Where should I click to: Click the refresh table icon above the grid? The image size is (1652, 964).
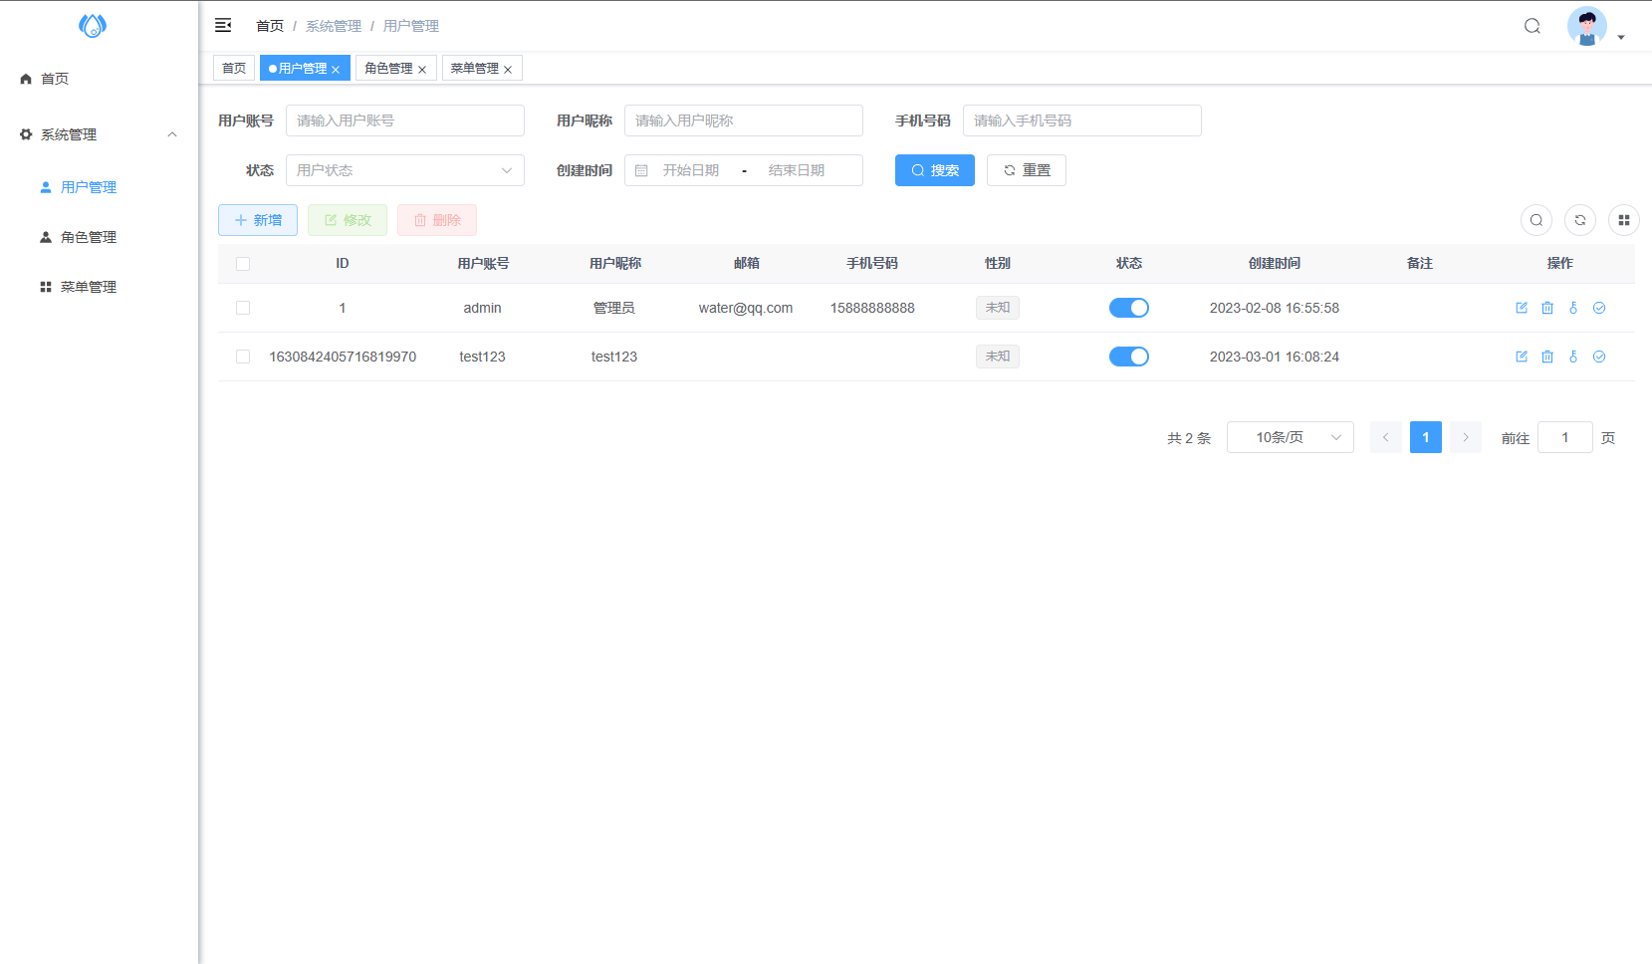[x=1579, y=220]
